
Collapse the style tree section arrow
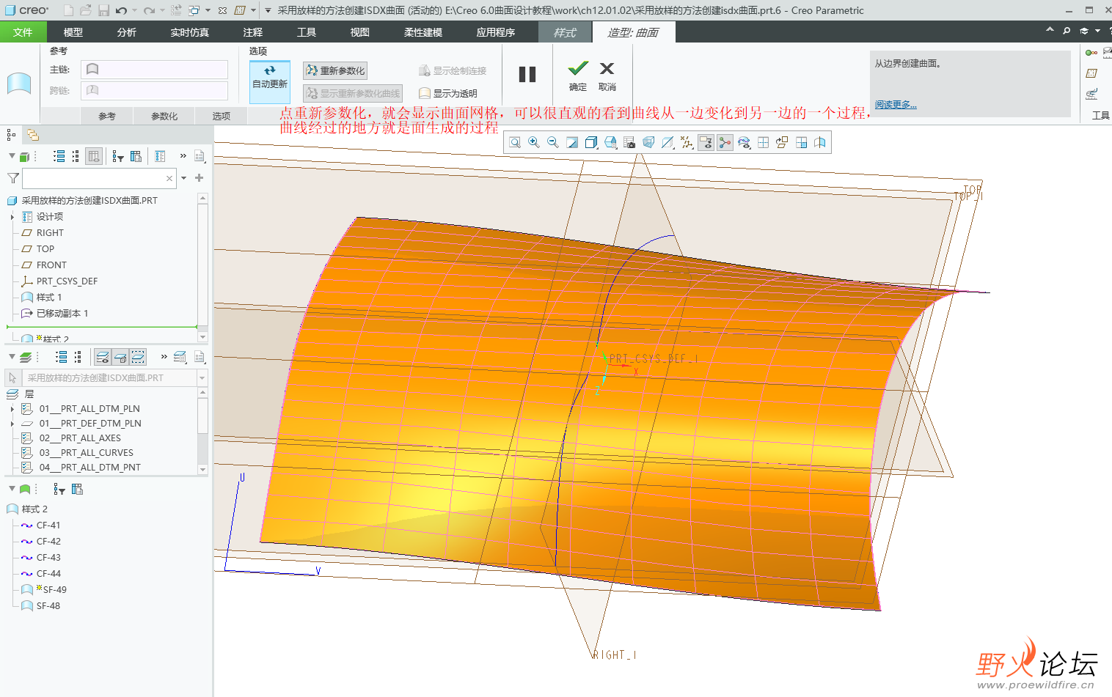tap(12, 488)
